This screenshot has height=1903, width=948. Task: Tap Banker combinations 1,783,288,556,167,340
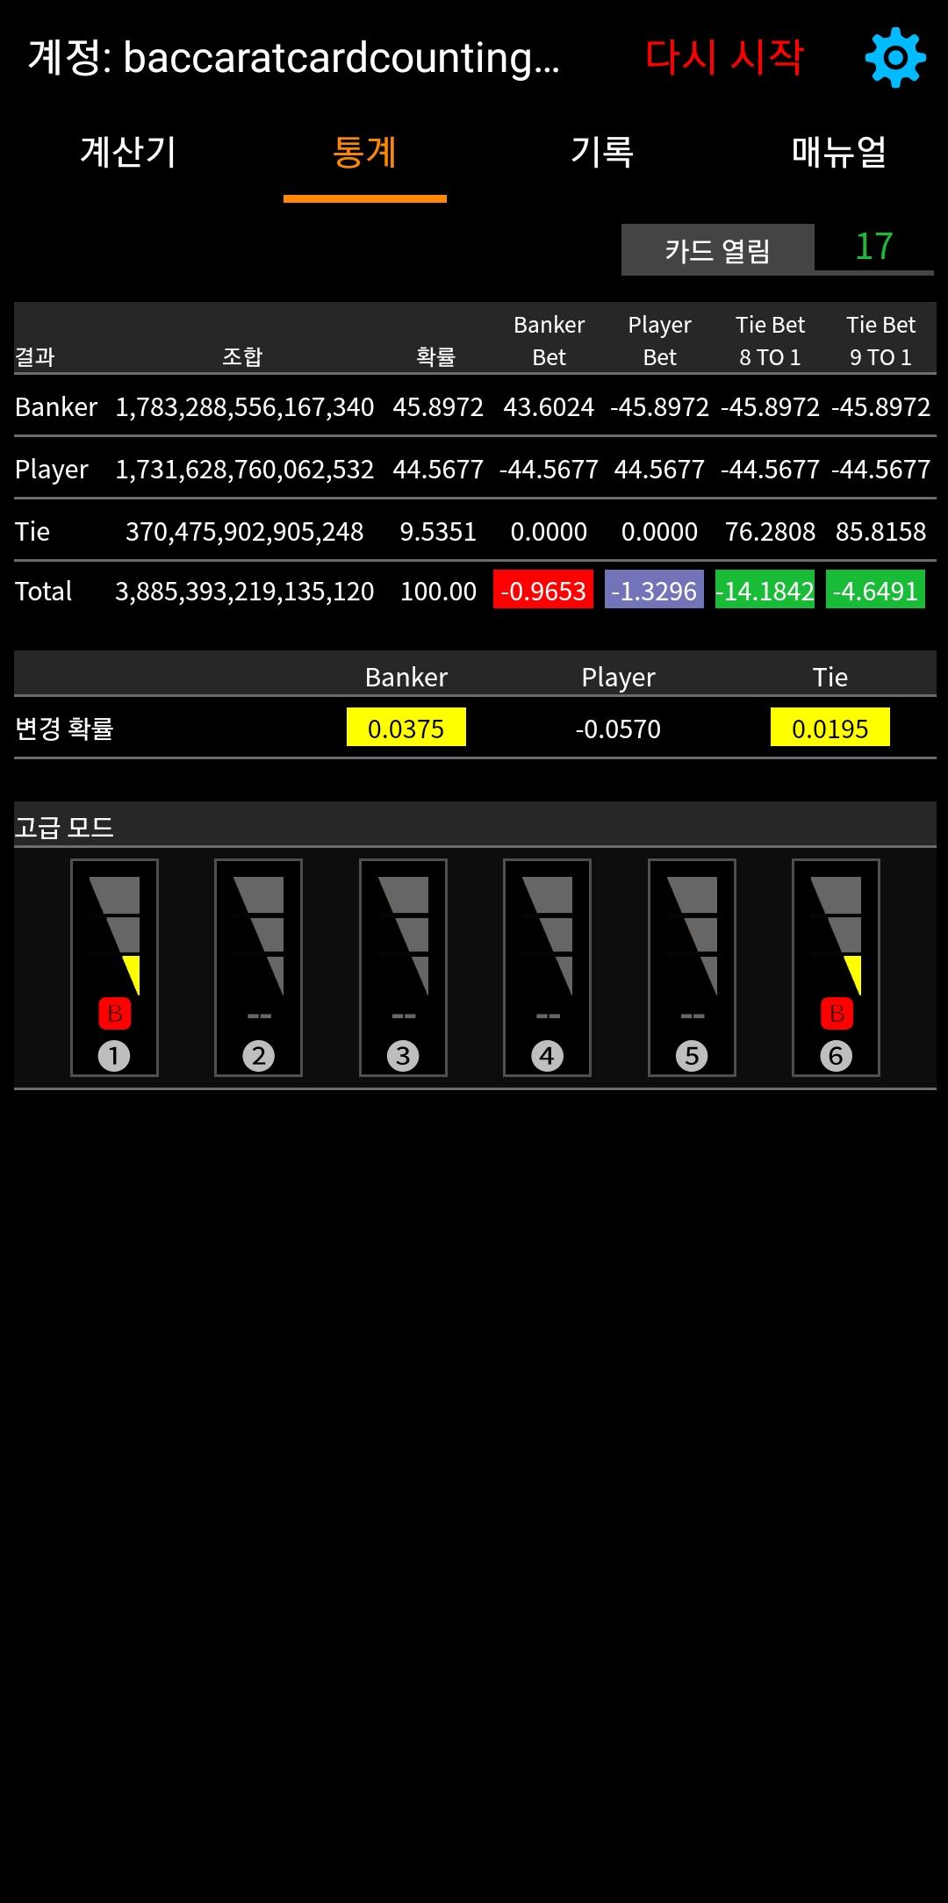click(245, 407)
